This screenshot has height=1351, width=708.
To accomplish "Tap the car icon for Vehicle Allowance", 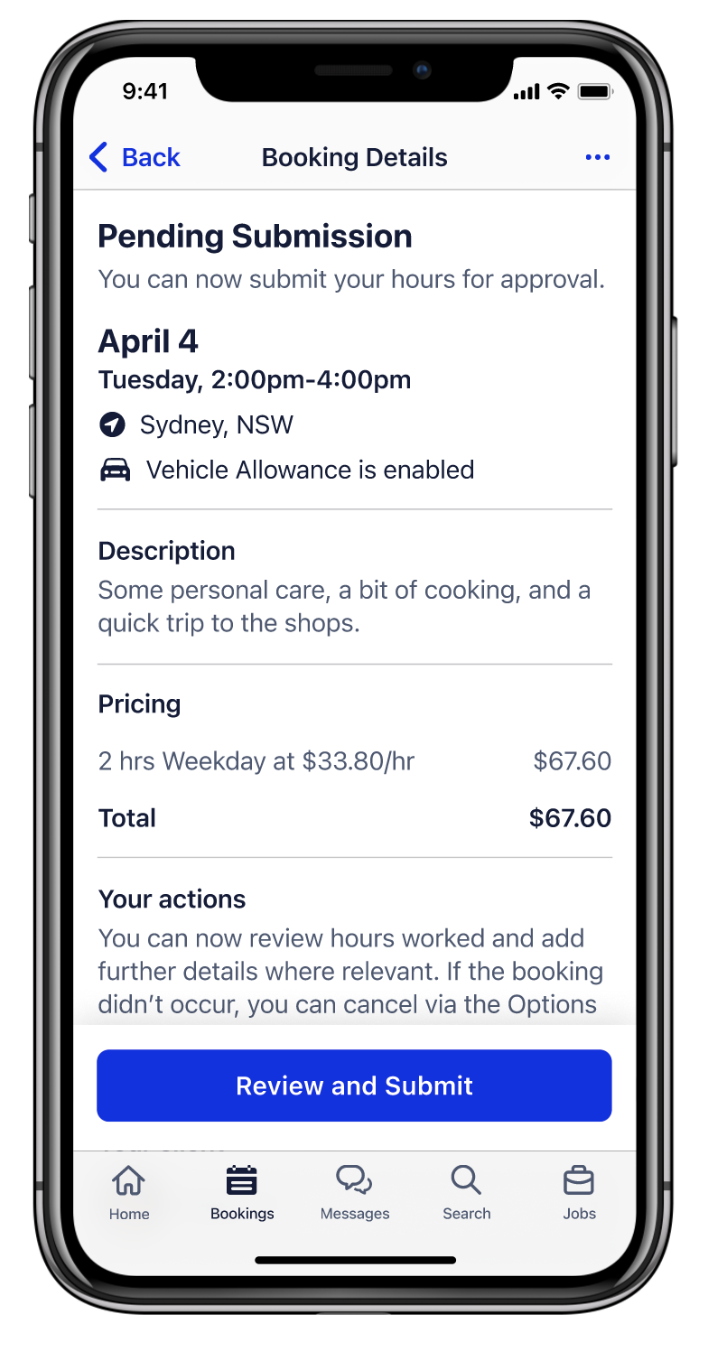I will point(115,471).
